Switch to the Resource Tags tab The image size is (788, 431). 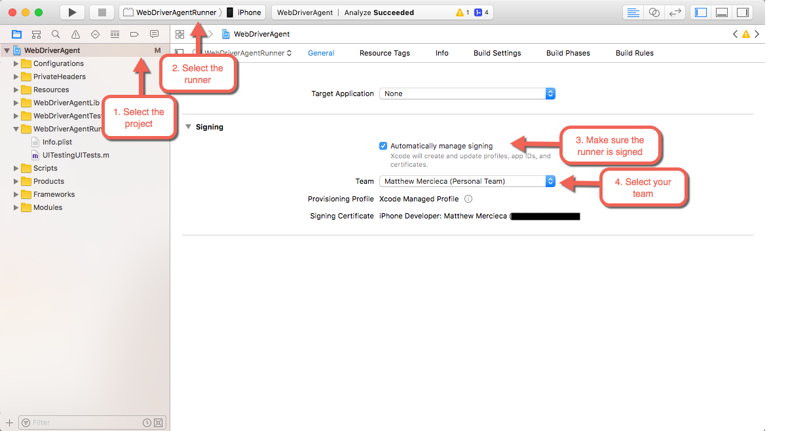click(385, 53)
